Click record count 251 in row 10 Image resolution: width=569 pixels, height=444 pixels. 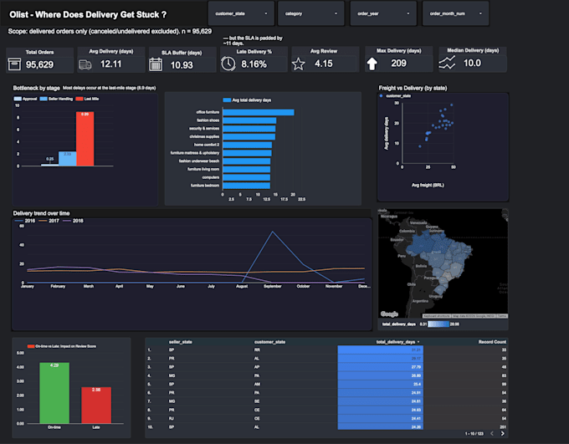click(503, 427)
